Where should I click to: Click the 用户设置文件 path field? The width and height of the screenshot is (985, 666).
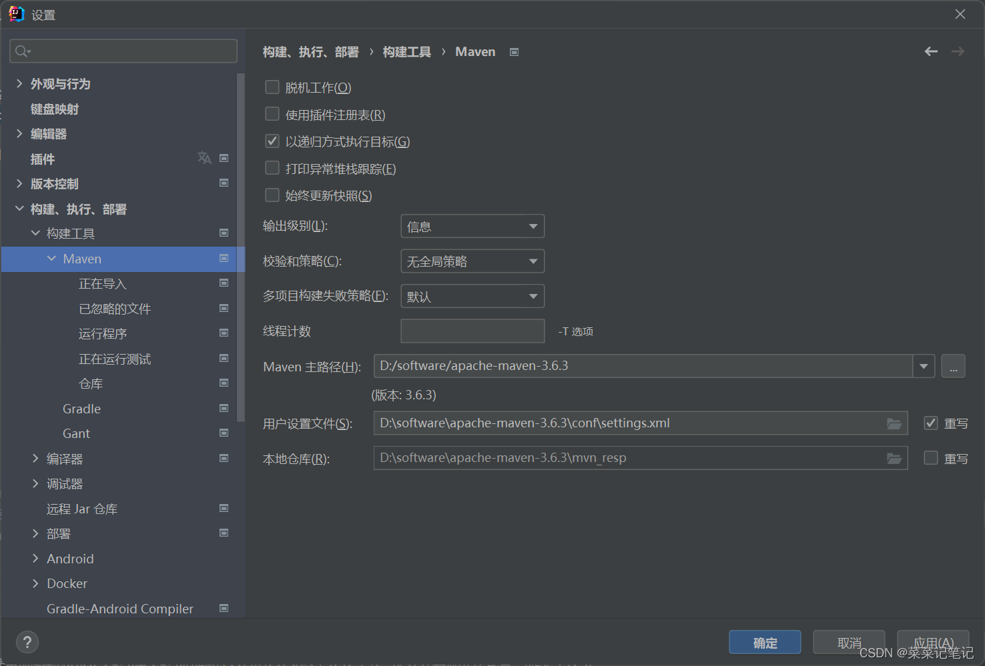(641, 423)
